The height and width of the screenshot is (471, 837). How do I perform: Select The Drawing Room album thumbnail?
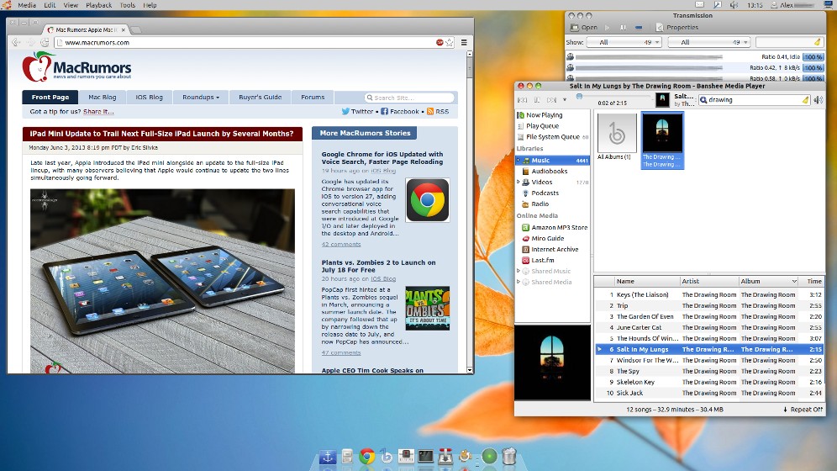pos(662,140)
